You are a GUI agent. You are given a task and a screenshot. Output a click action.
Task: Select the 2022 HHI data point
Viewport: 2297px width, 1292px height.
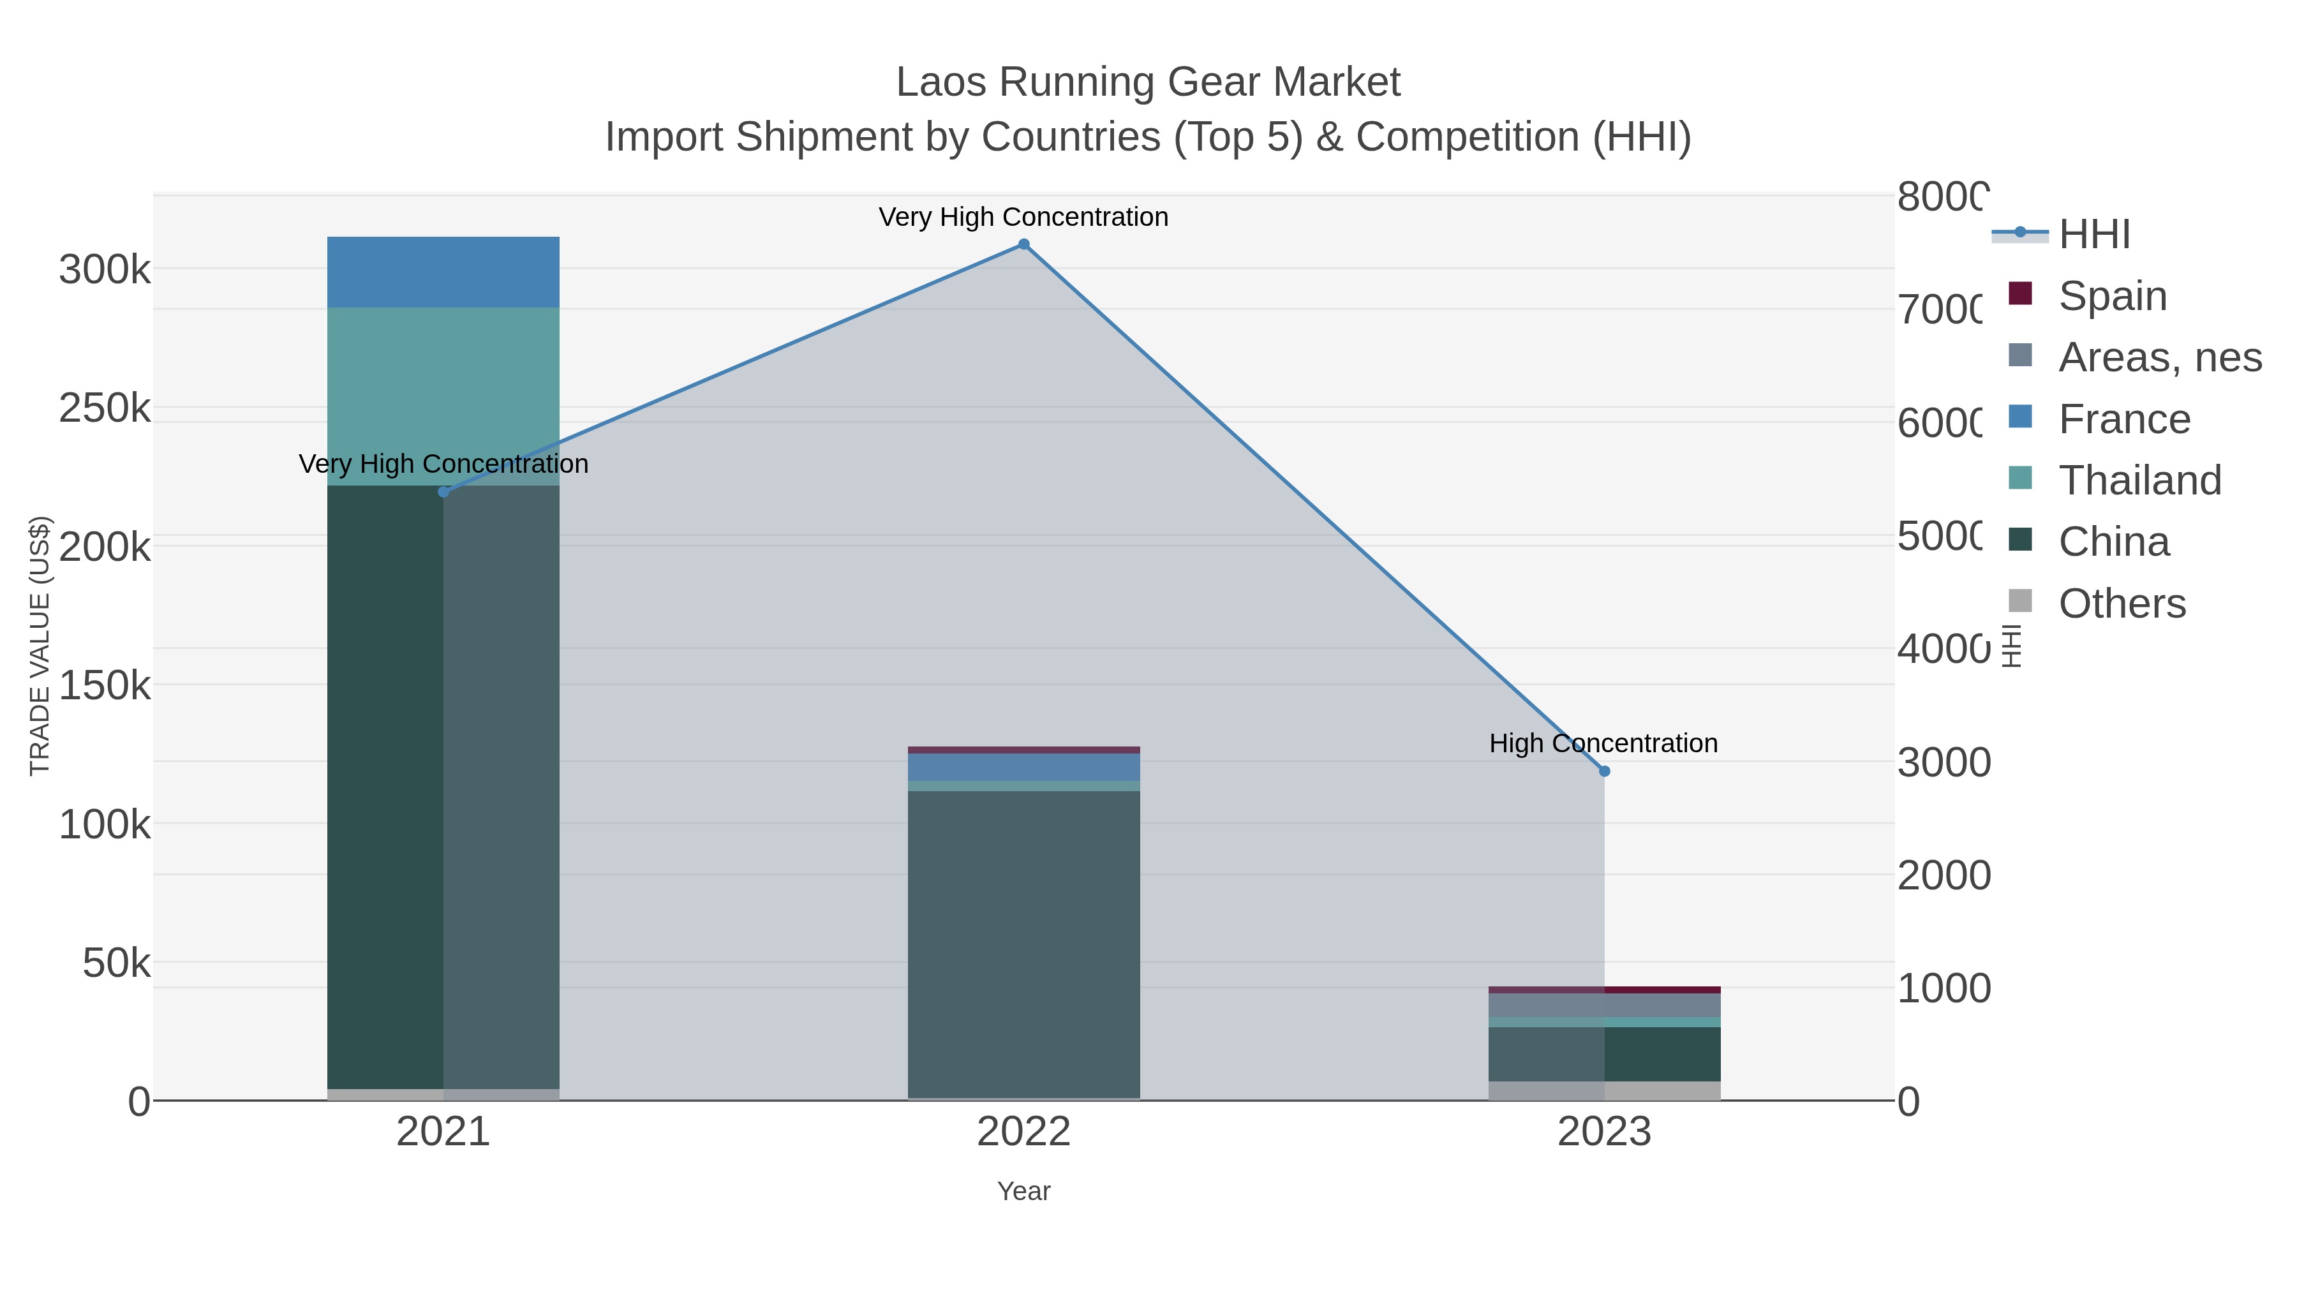pos(1023,244)
